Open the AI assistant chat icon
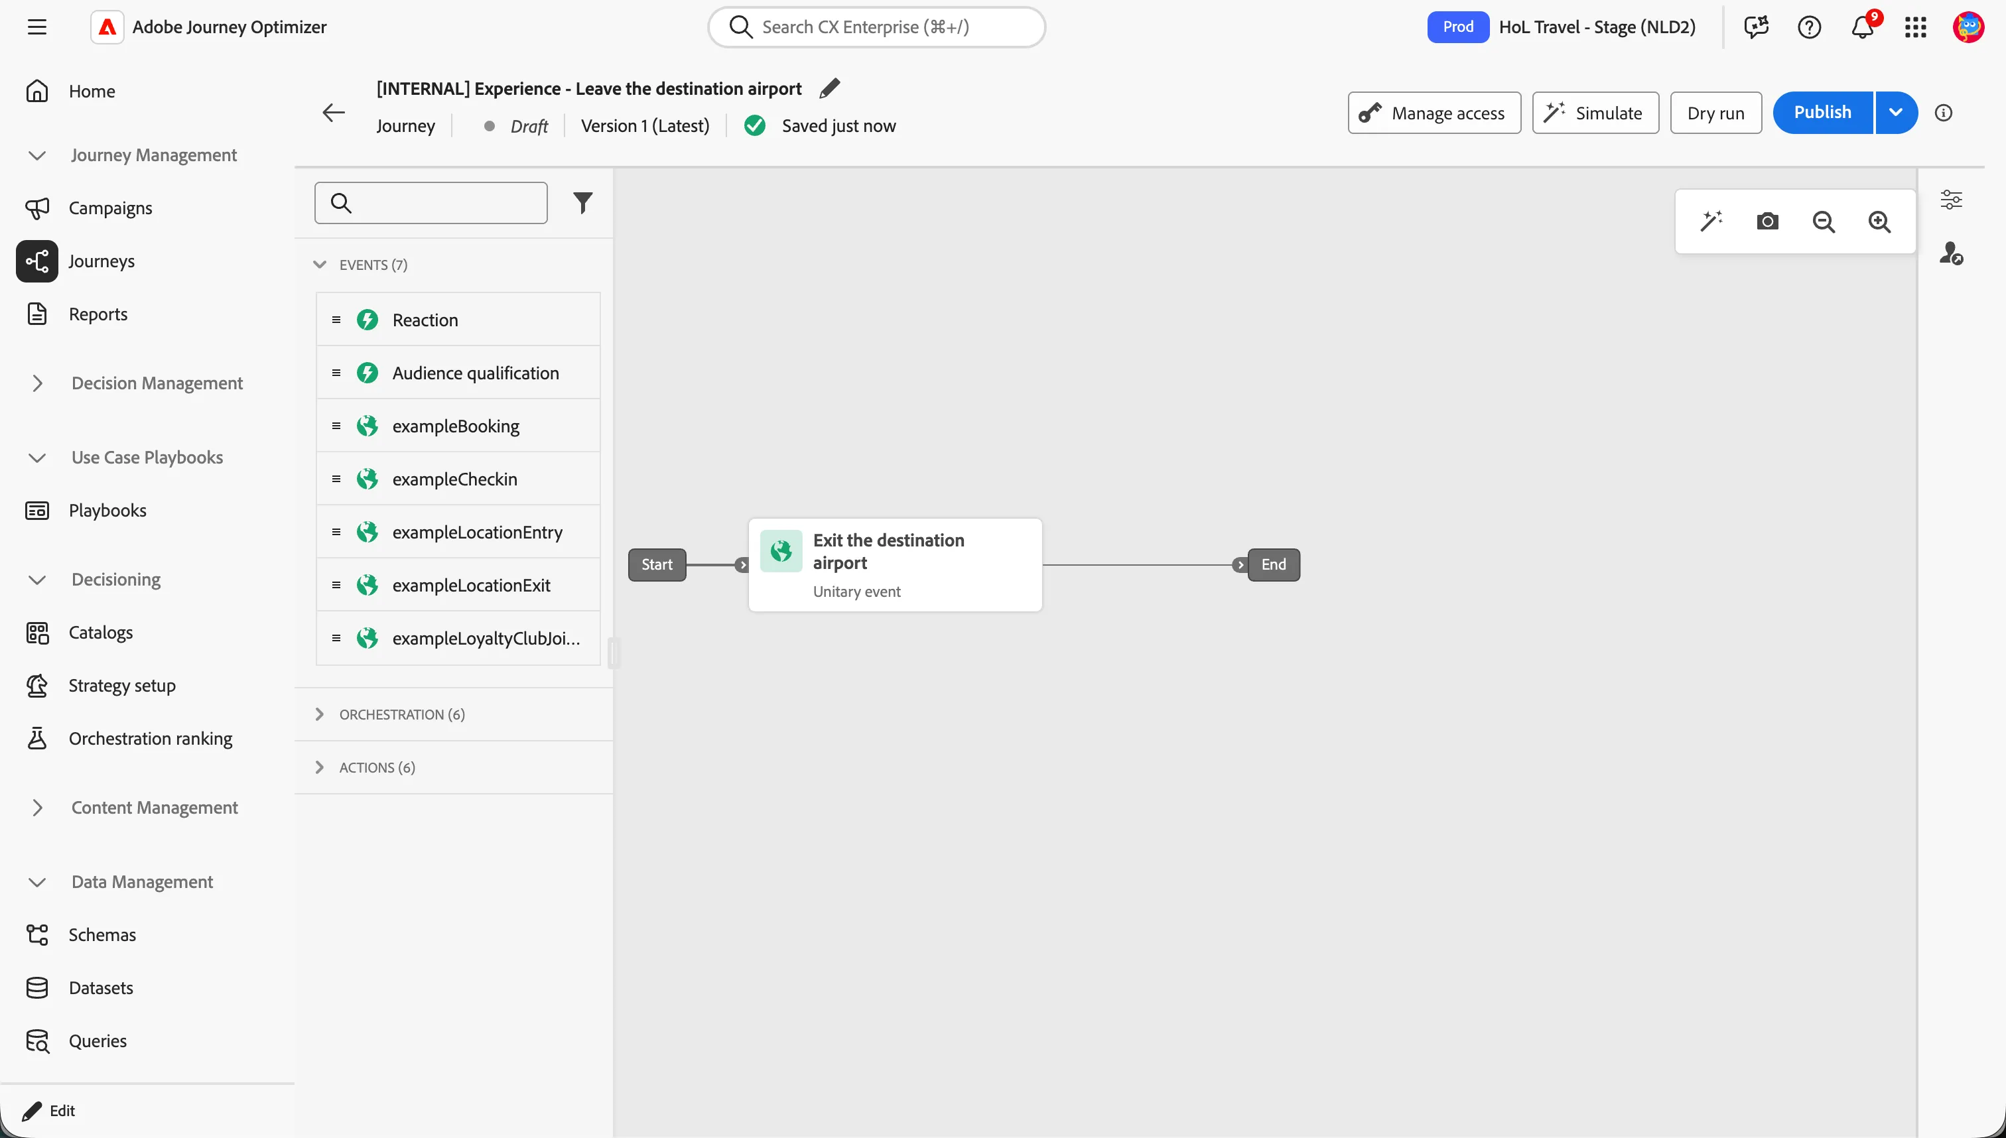The image size is (2006, 1138). (x=1756, y=27)
